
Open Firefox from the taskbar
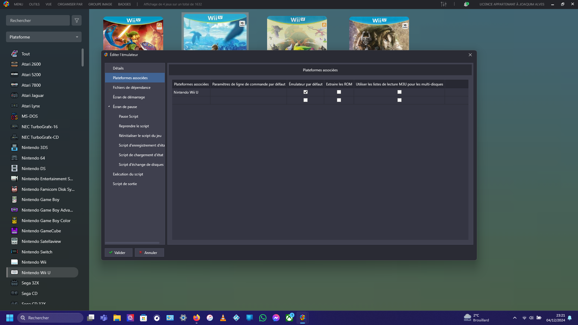[x=197, y=318]
